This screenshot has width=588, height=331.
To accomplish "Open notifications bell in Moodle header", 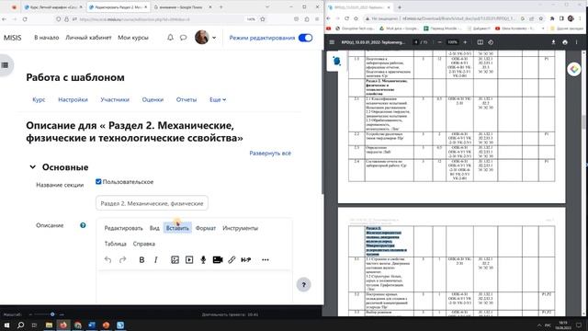I will tap(170, 38).
